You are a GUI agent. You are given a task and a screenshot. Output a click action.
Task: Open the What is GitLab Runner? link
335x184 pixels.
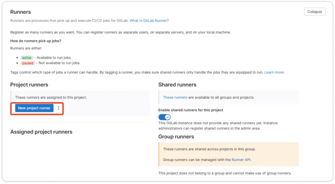click(149, 21)
